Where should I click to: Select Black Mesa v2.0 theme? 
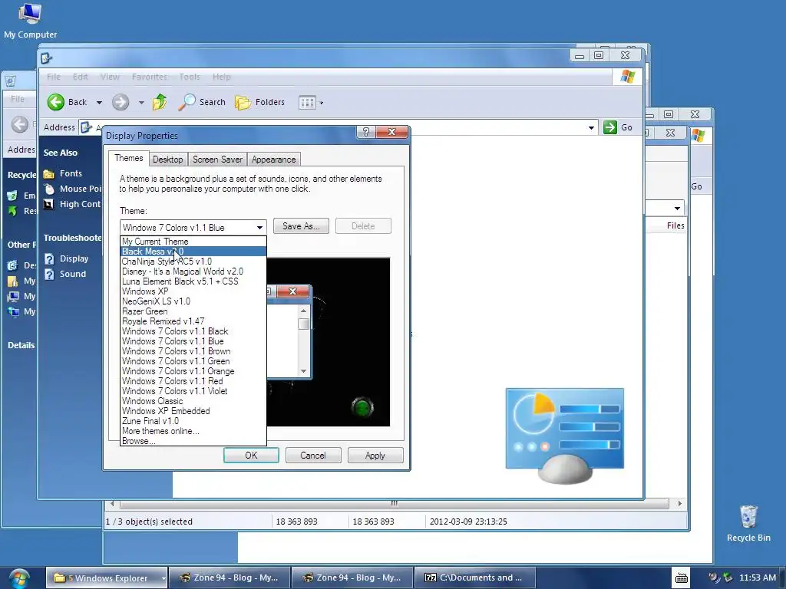coord(193,252)
